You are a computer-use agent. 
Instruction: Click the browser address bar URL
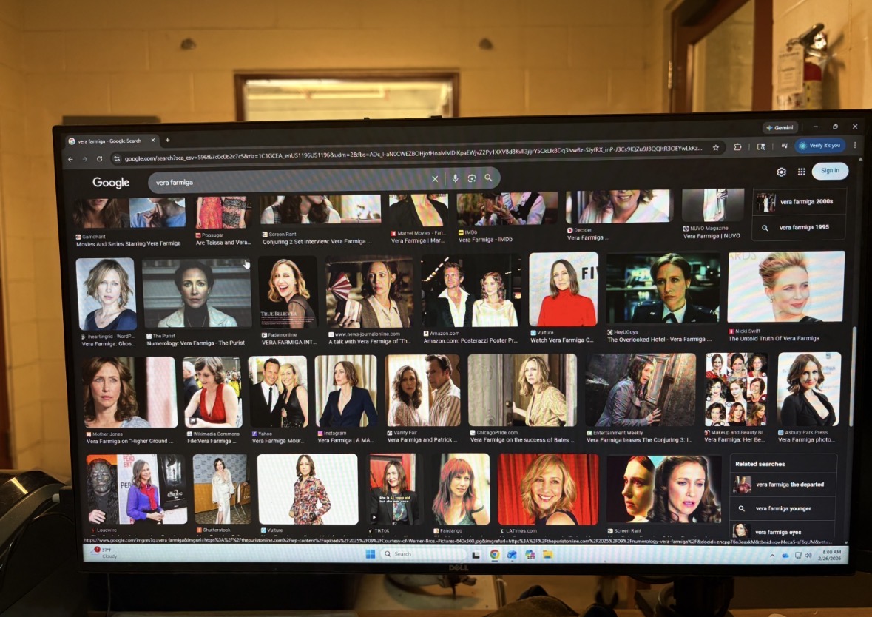(x=413, y=154)
